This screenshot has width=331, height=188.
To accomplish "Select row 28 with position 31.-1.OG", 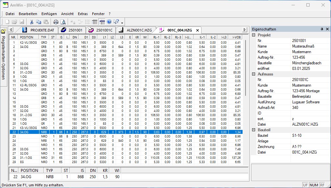I will [x=126, y=157].
